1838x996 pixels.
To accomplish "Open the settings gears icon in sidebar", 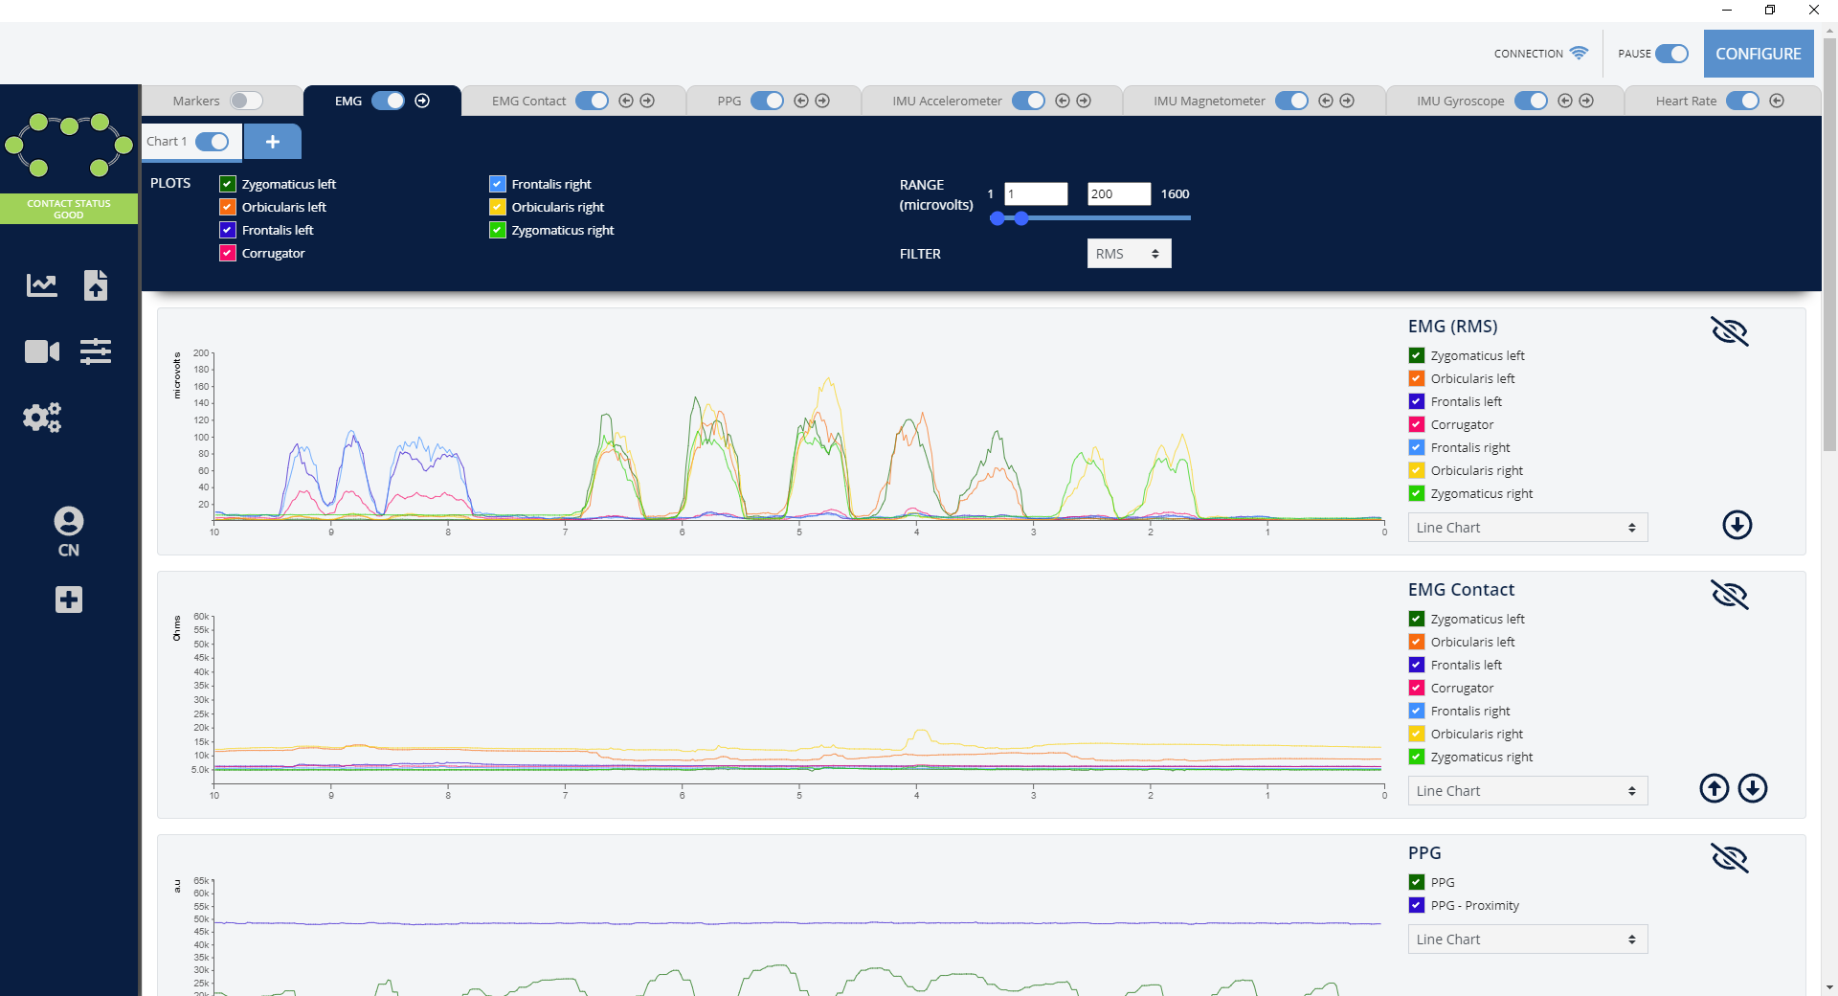I will point(42,418).
